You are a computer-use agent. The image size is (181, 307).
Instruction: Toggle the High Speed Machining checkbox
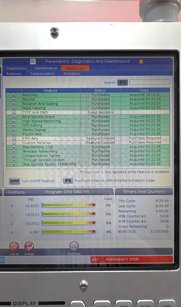click(14, 121)
